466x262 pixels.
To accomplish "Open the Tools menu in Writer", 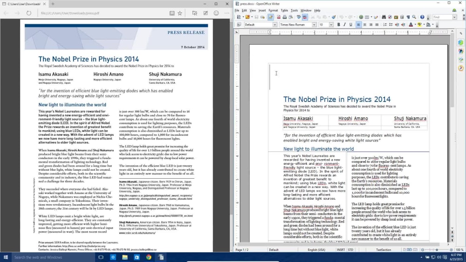I will pyautogui.click(x=294, y=10).
